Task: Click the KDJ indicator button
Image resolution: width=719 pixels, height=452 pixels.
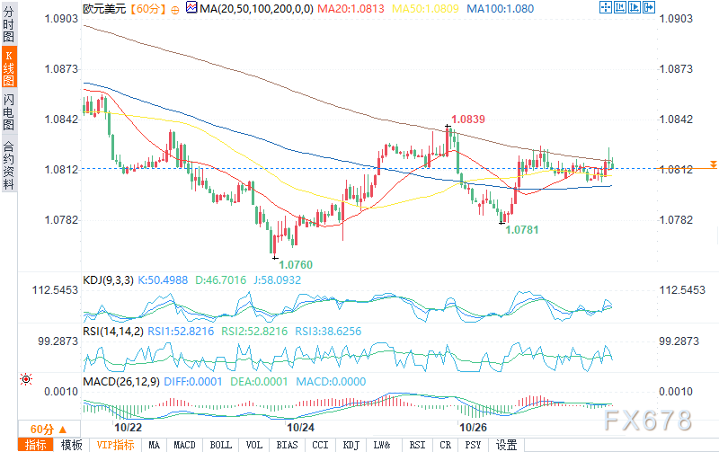Action: pos(351,445)
